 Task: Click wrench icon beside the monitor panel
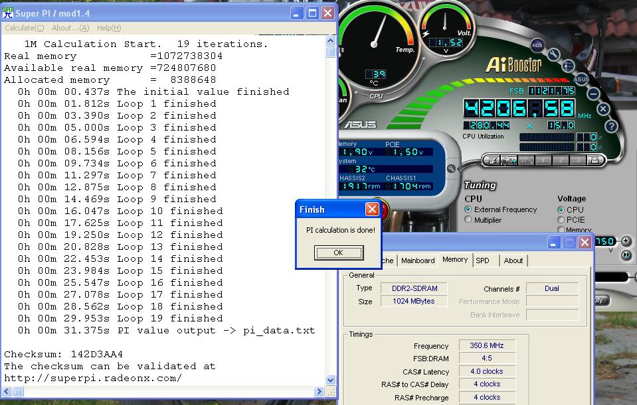pos(451,168)
